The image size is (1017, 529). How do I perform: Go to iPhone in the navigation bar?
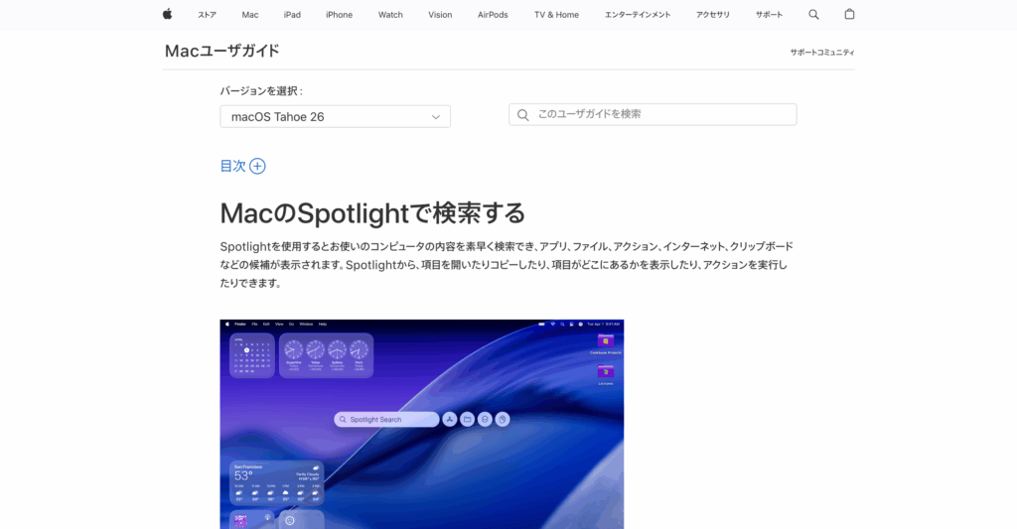[340, 15]
